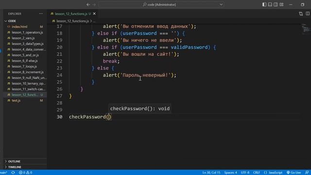Click the string 'Вы ничего не ввели'

coord(148,40)
